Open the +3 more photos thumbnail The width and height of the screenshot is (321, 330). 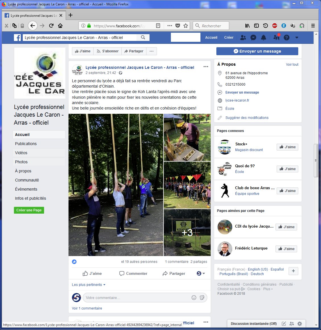(x=187, y=232)
